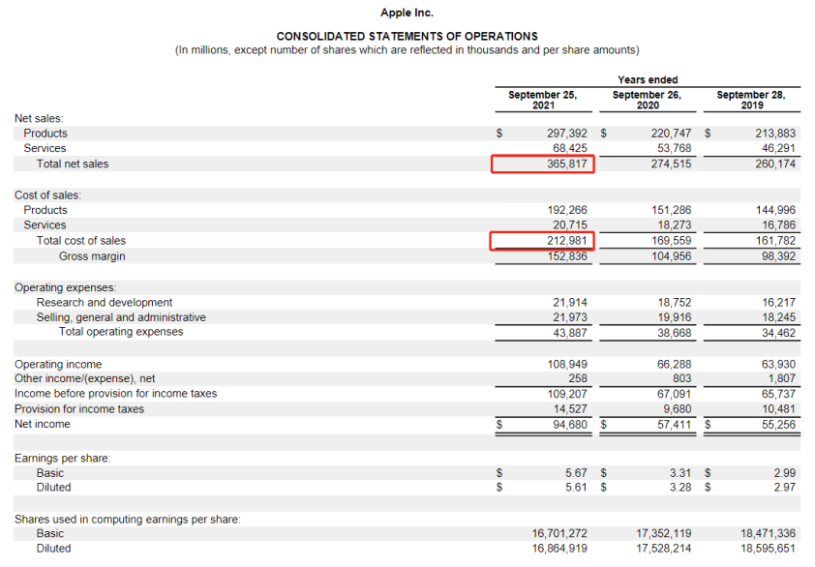Image resolution: width=815 pixels, height=567 pixels.
Task: Select the 2019 total net sales 260,174
Action: coord(775,164)
